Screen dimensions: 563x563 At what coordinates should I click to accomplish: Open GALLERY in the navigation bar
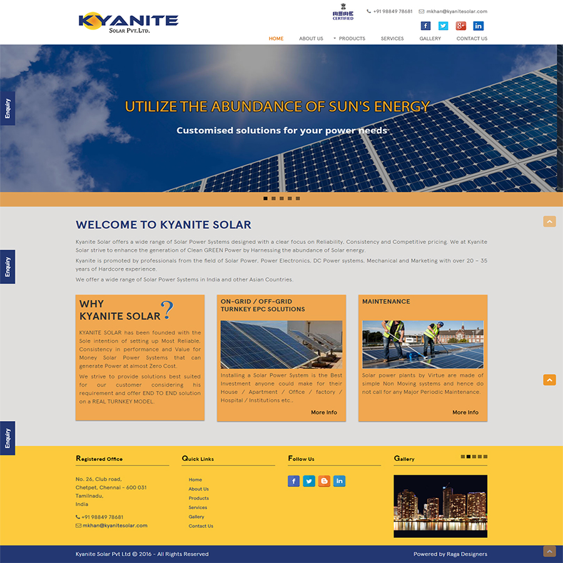(x=430, y=38)
